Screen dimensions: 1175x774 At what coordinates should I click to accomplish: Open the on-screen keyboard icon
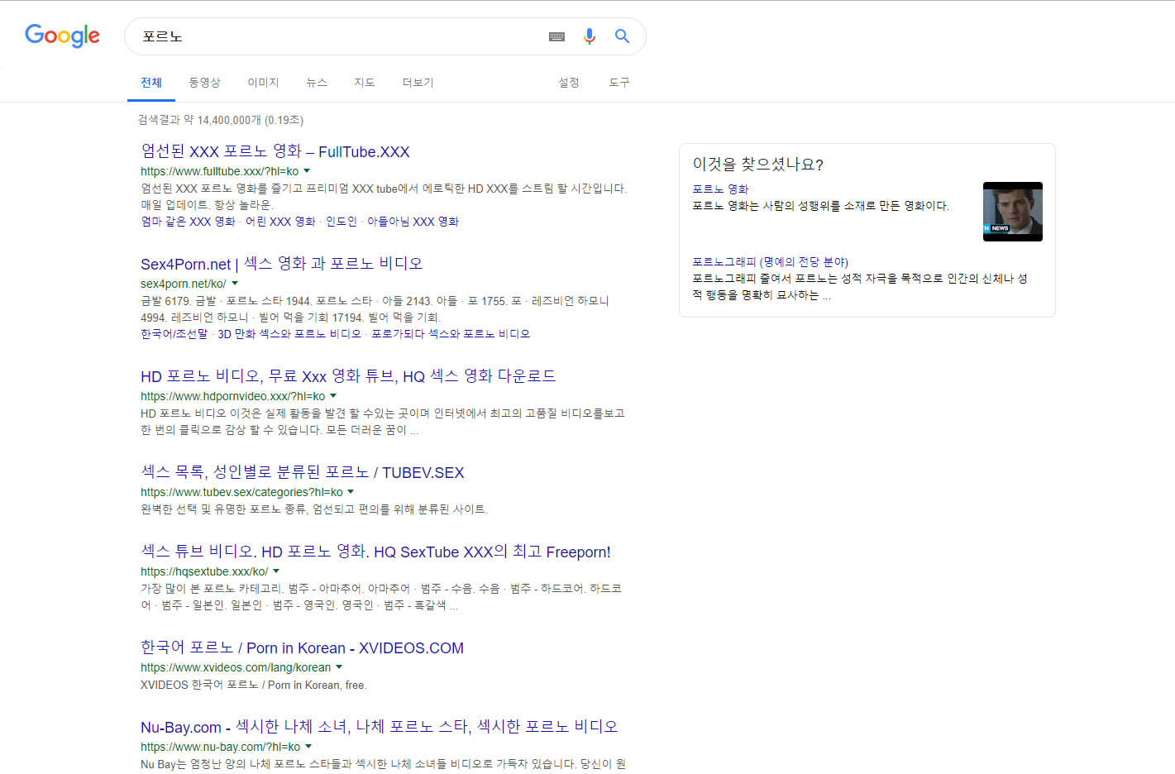[556, 36]
